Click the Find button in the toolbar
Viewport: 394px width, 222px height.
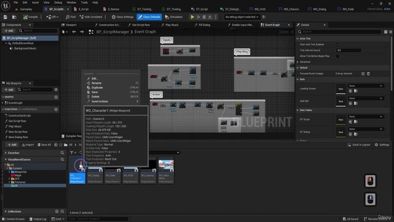pos(71,17)
